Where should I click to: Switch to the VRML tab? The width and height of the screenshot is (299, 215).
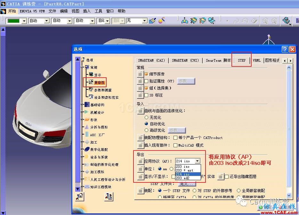pyautogui.click(x=257, y=60)
